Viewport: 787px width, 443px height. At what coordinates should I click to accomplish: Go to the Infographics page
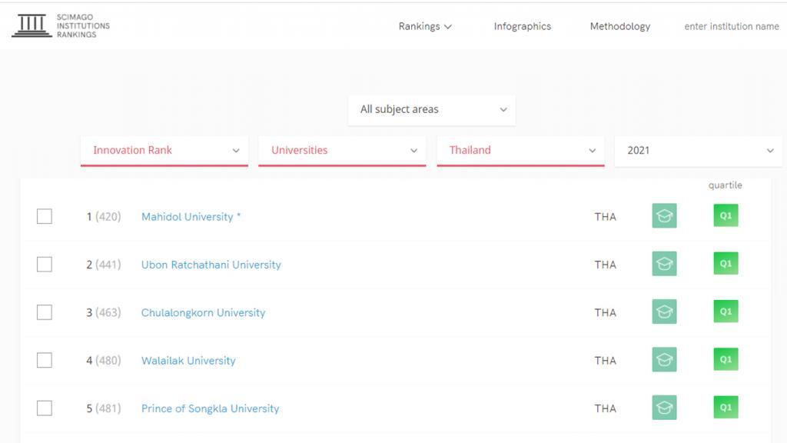[x=522, y=26]
